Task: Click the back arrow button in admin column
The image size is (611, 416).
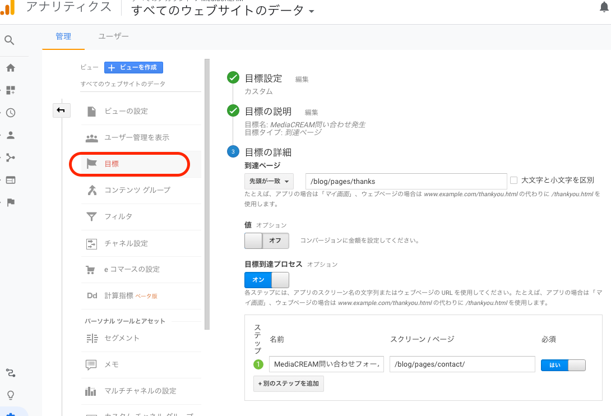Action: [61, 110]
